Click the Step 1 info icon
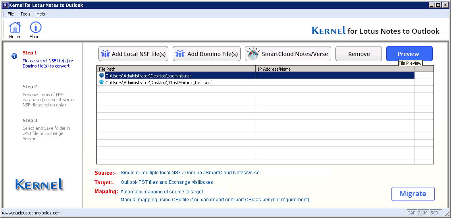The image size is (451, 218). point(14,56)
